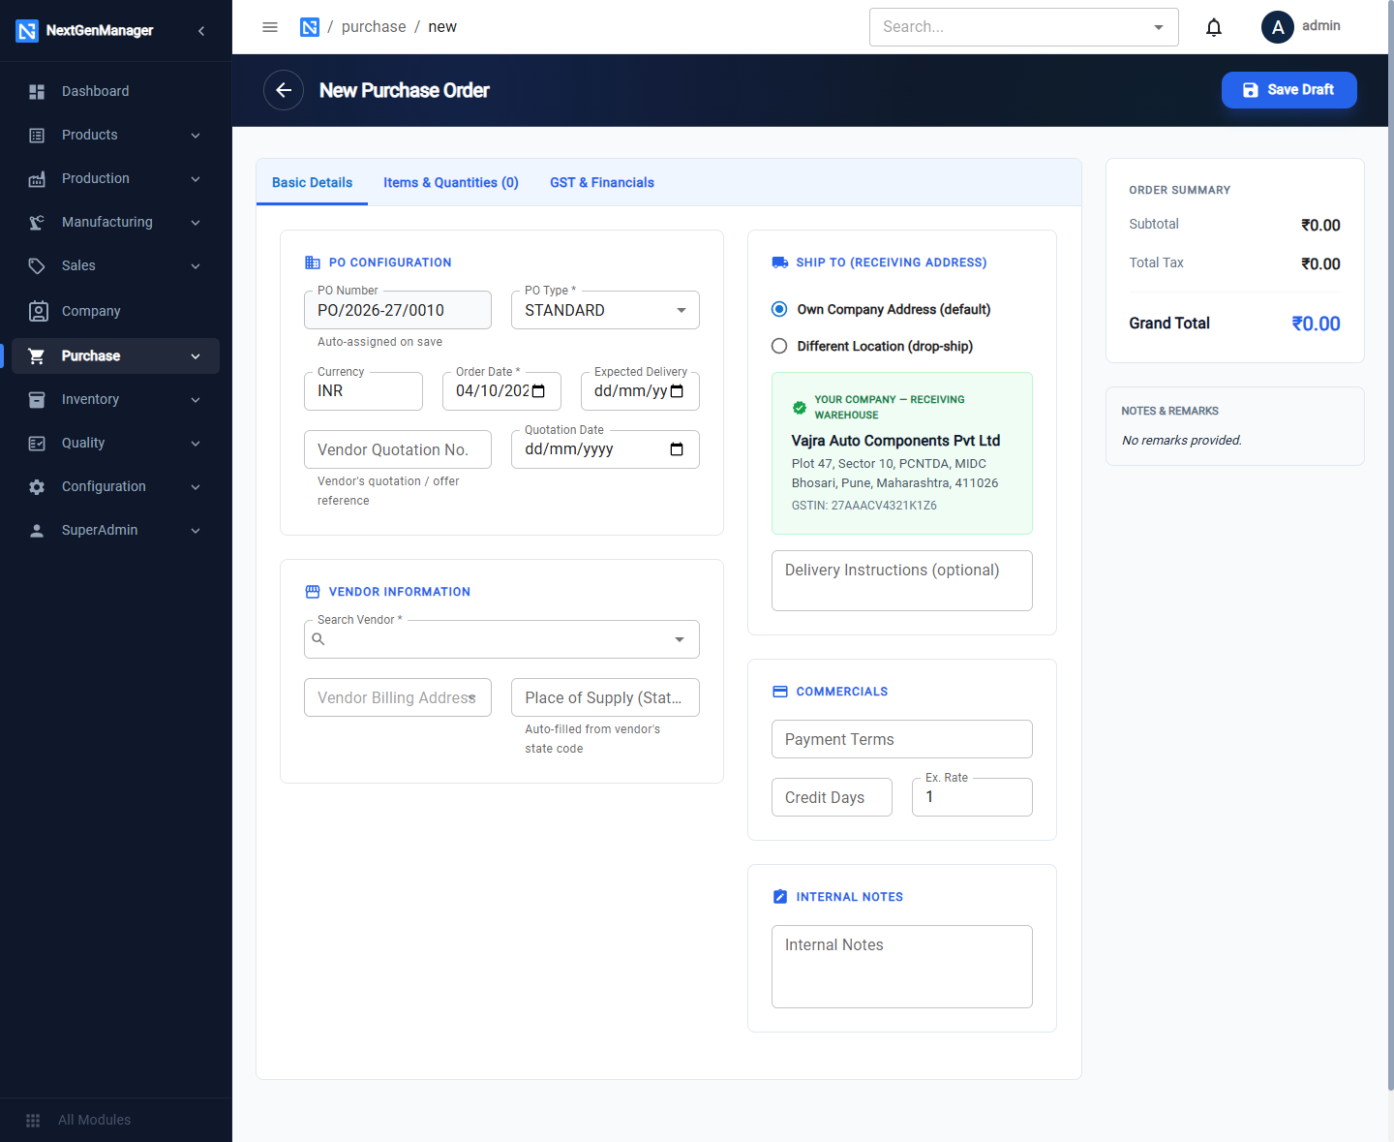The image size is (1394, 1142).
Task: Click the Purchase cart icon
Action: coord(37,355)
